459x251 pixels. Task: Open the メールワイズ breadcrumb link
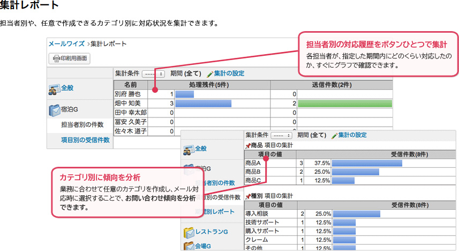pos(66,43)
